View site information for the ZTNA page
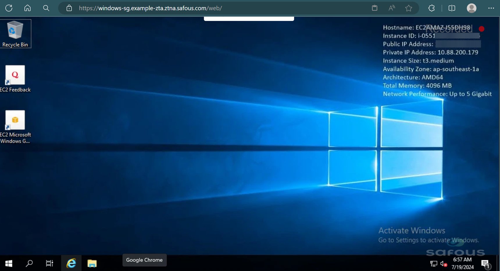This screenshot has width=500, height=271. tap(69, 8)
